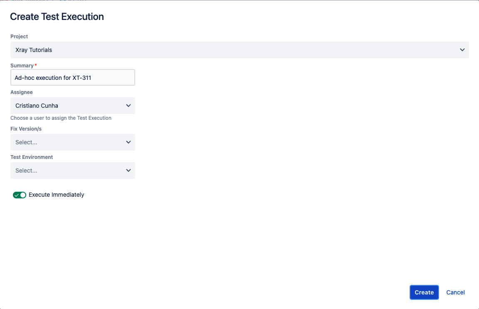Click the assignee helper text below dropdown
This screenshot has width=479, height=309.
pos(61,118)
